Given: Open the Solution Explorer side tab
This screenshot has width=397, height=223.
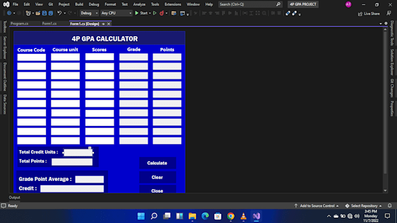Looking at the screenshot, I should tap(392, 62).
